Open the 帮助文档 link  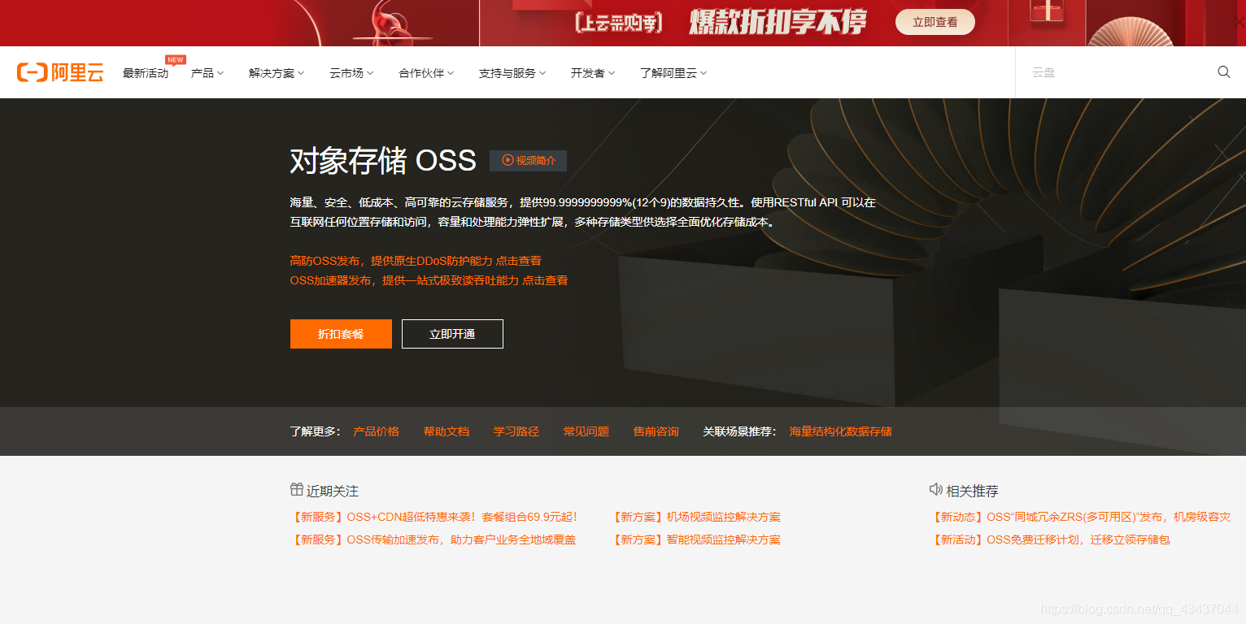click(446, 431)
